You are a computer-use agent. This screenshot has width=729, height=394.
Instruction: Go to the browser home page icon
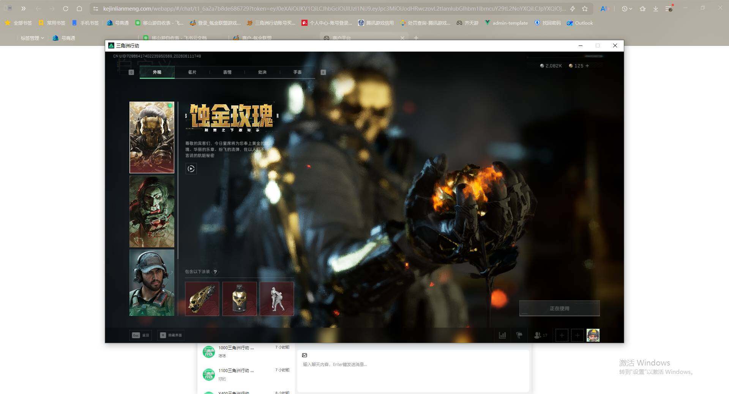point(79,8)
